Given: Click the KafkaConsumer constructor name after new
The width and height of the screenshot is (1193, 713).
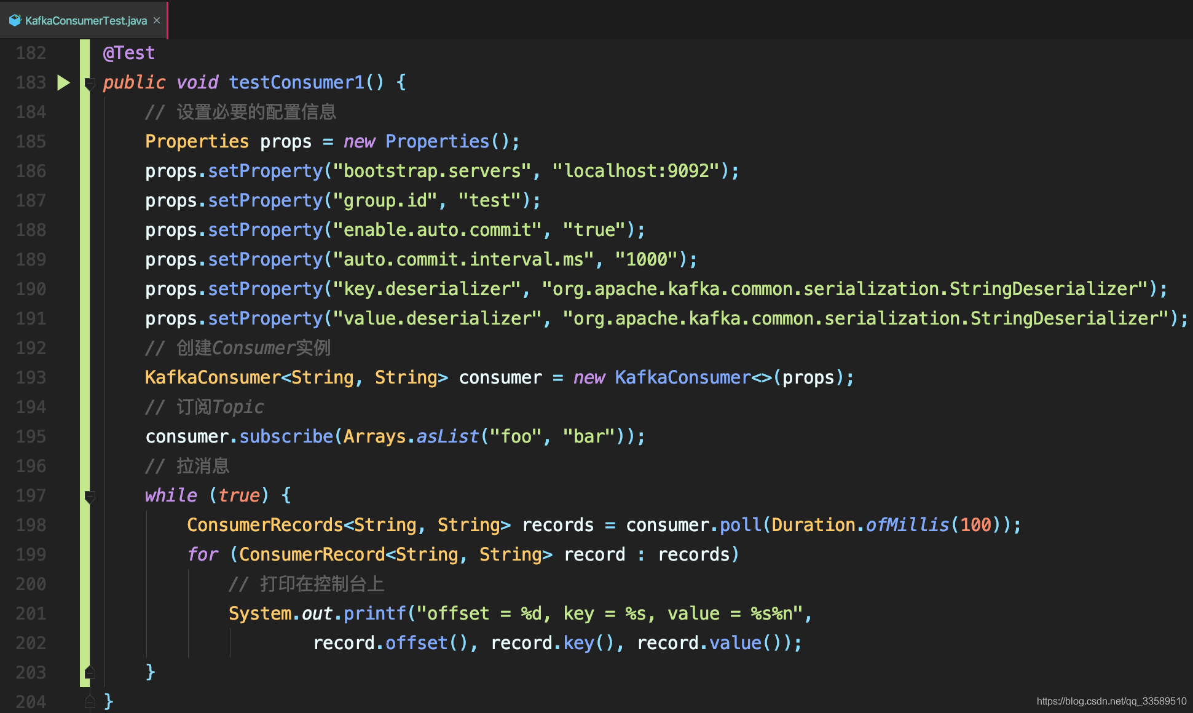Looking at the screenshot, I should point(682,377).
